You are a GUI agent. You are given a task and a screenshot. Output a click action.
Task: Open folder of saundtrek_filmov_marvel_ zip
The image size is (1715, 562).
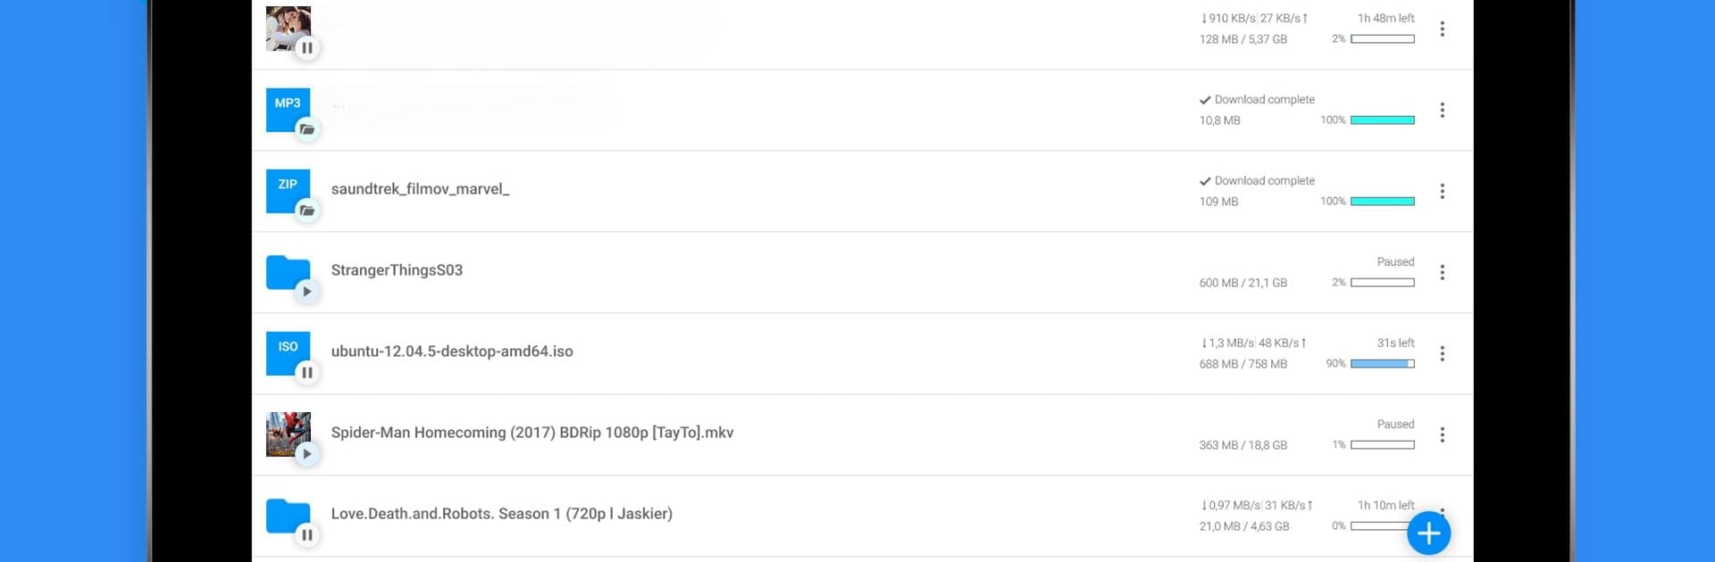point(306,211)
